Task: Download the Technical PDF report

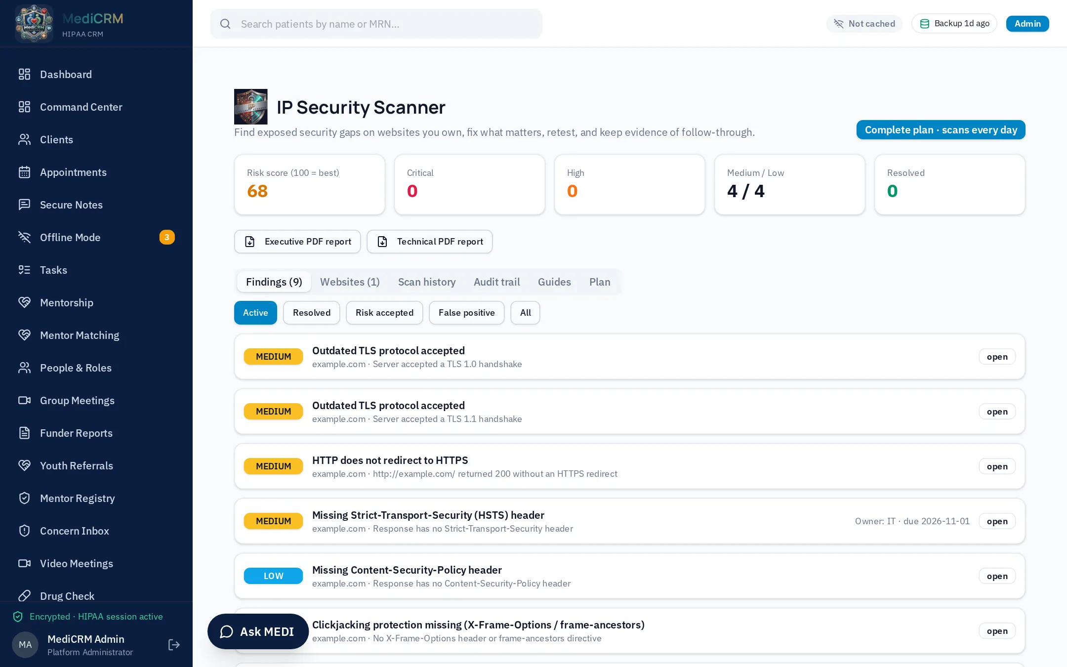Action: click(430, 242)
